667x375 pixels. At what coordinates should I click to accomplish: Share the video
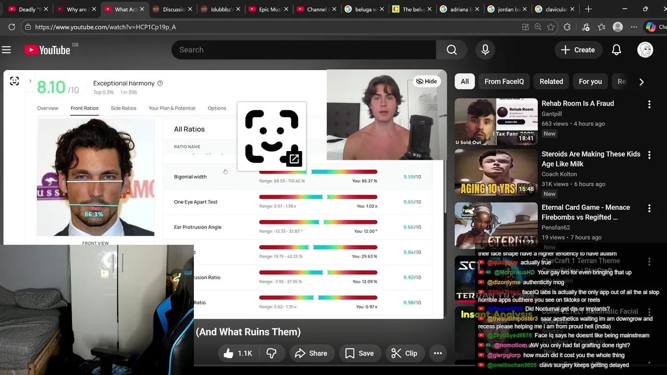(311, 353)
